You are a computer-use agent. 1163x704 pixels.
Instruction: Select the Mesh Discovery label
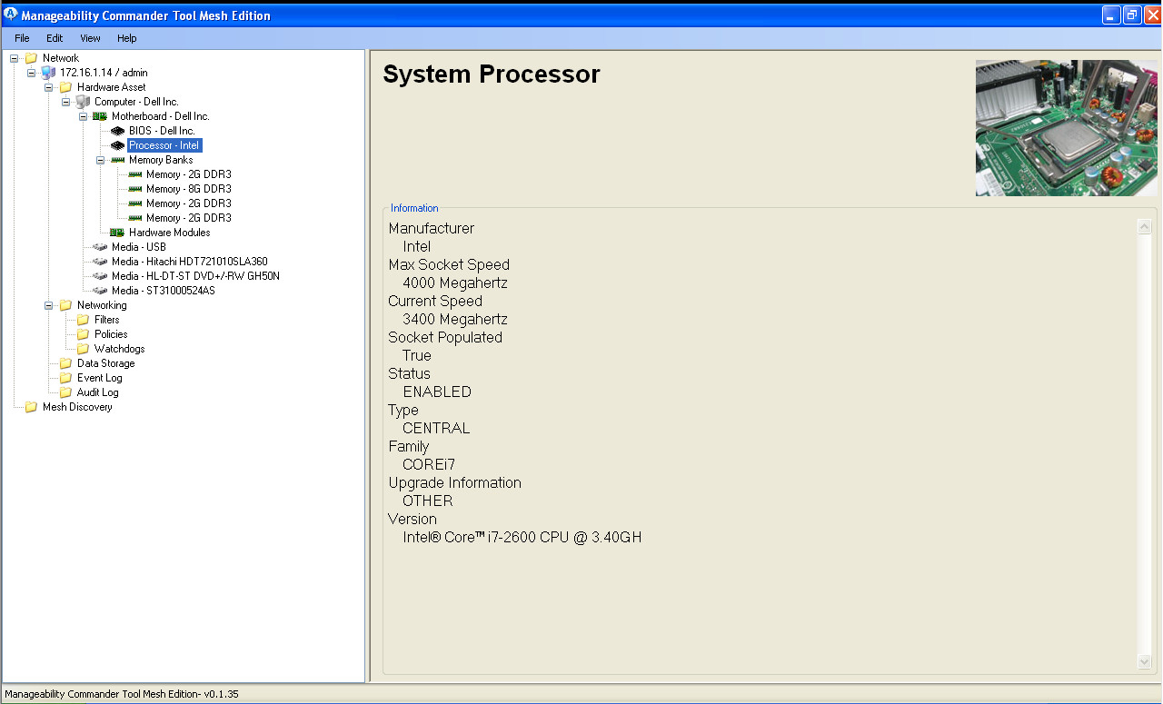[x=77, y=407]
